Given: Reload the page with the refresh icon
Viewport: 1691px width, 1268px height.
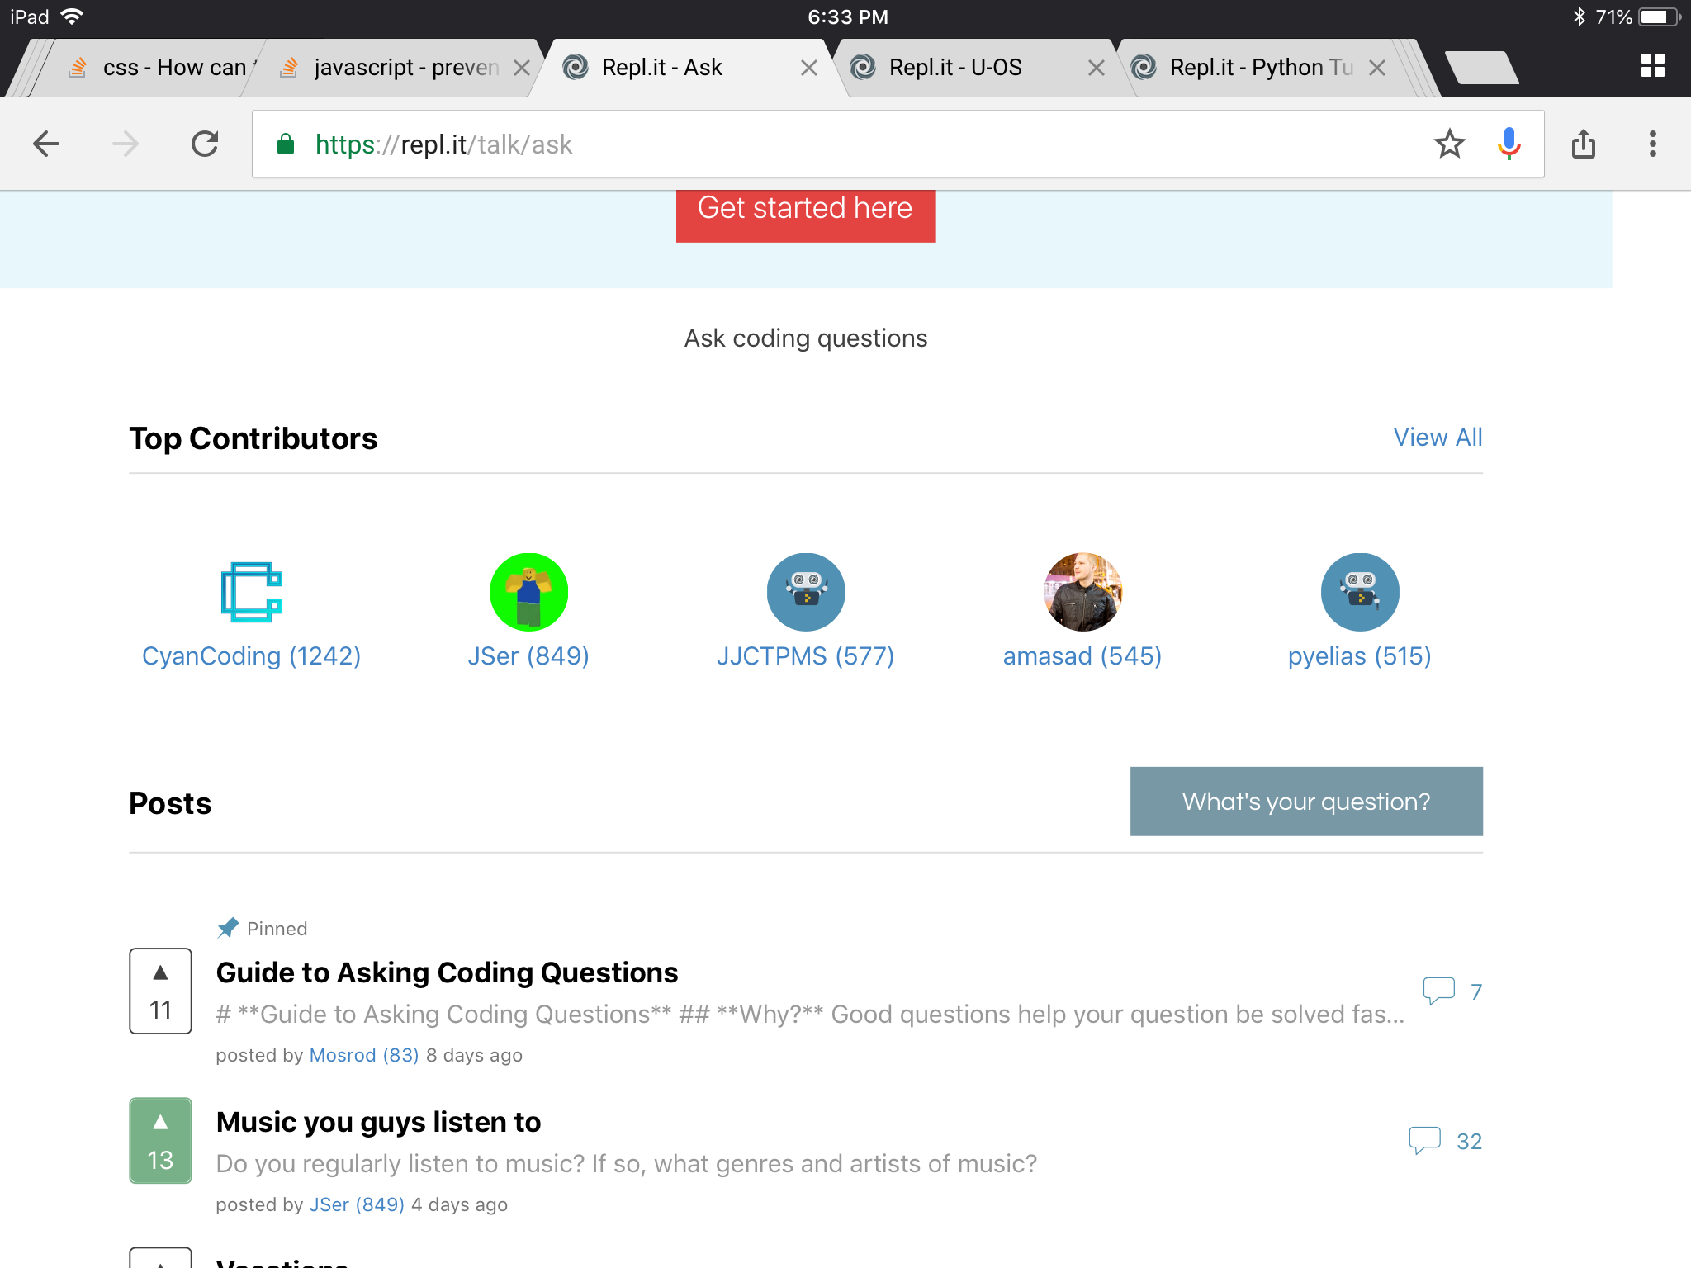Looking at the screenshot, I should pos(204,144).
